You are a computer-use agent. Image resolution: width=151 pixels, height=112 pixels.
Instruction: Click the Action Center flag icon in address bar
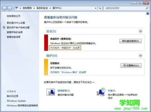[x=17, y=8]
